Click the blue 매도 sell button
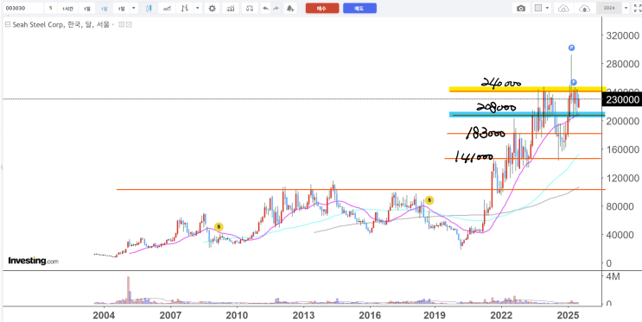This screenshot has width=642, height=322. point(359,8)
